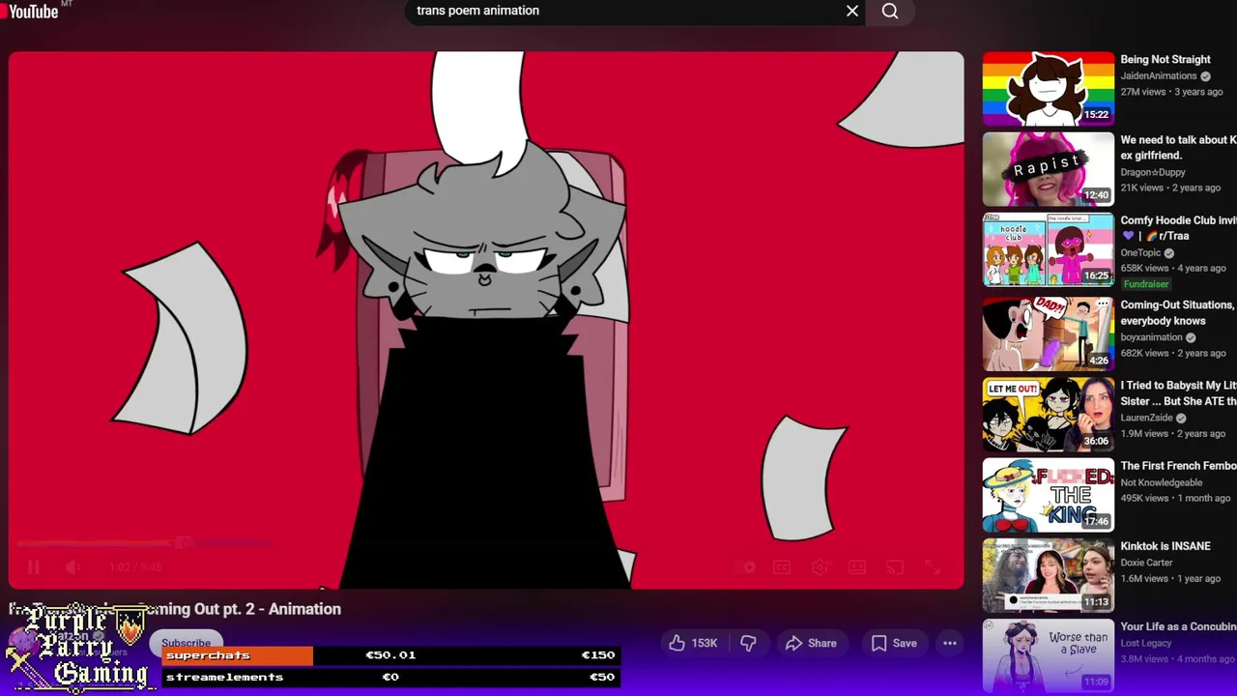The image size is (1237, 696).
Task: Open the 'Kinktok is INSANE' thumbnail
Action: pos(1049,574)
